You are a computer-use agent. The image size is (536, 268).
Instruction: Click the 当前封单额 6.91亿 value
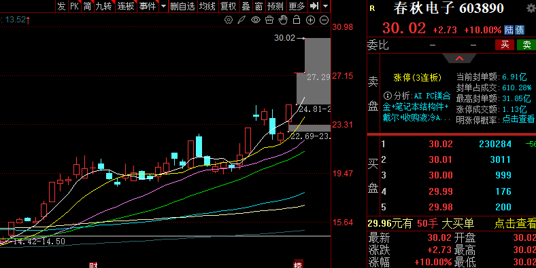514,77
